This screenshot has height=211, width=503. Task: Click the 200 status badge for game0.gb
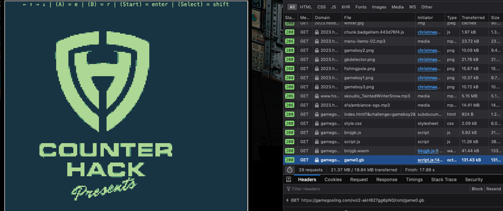(x=290, y=160)
